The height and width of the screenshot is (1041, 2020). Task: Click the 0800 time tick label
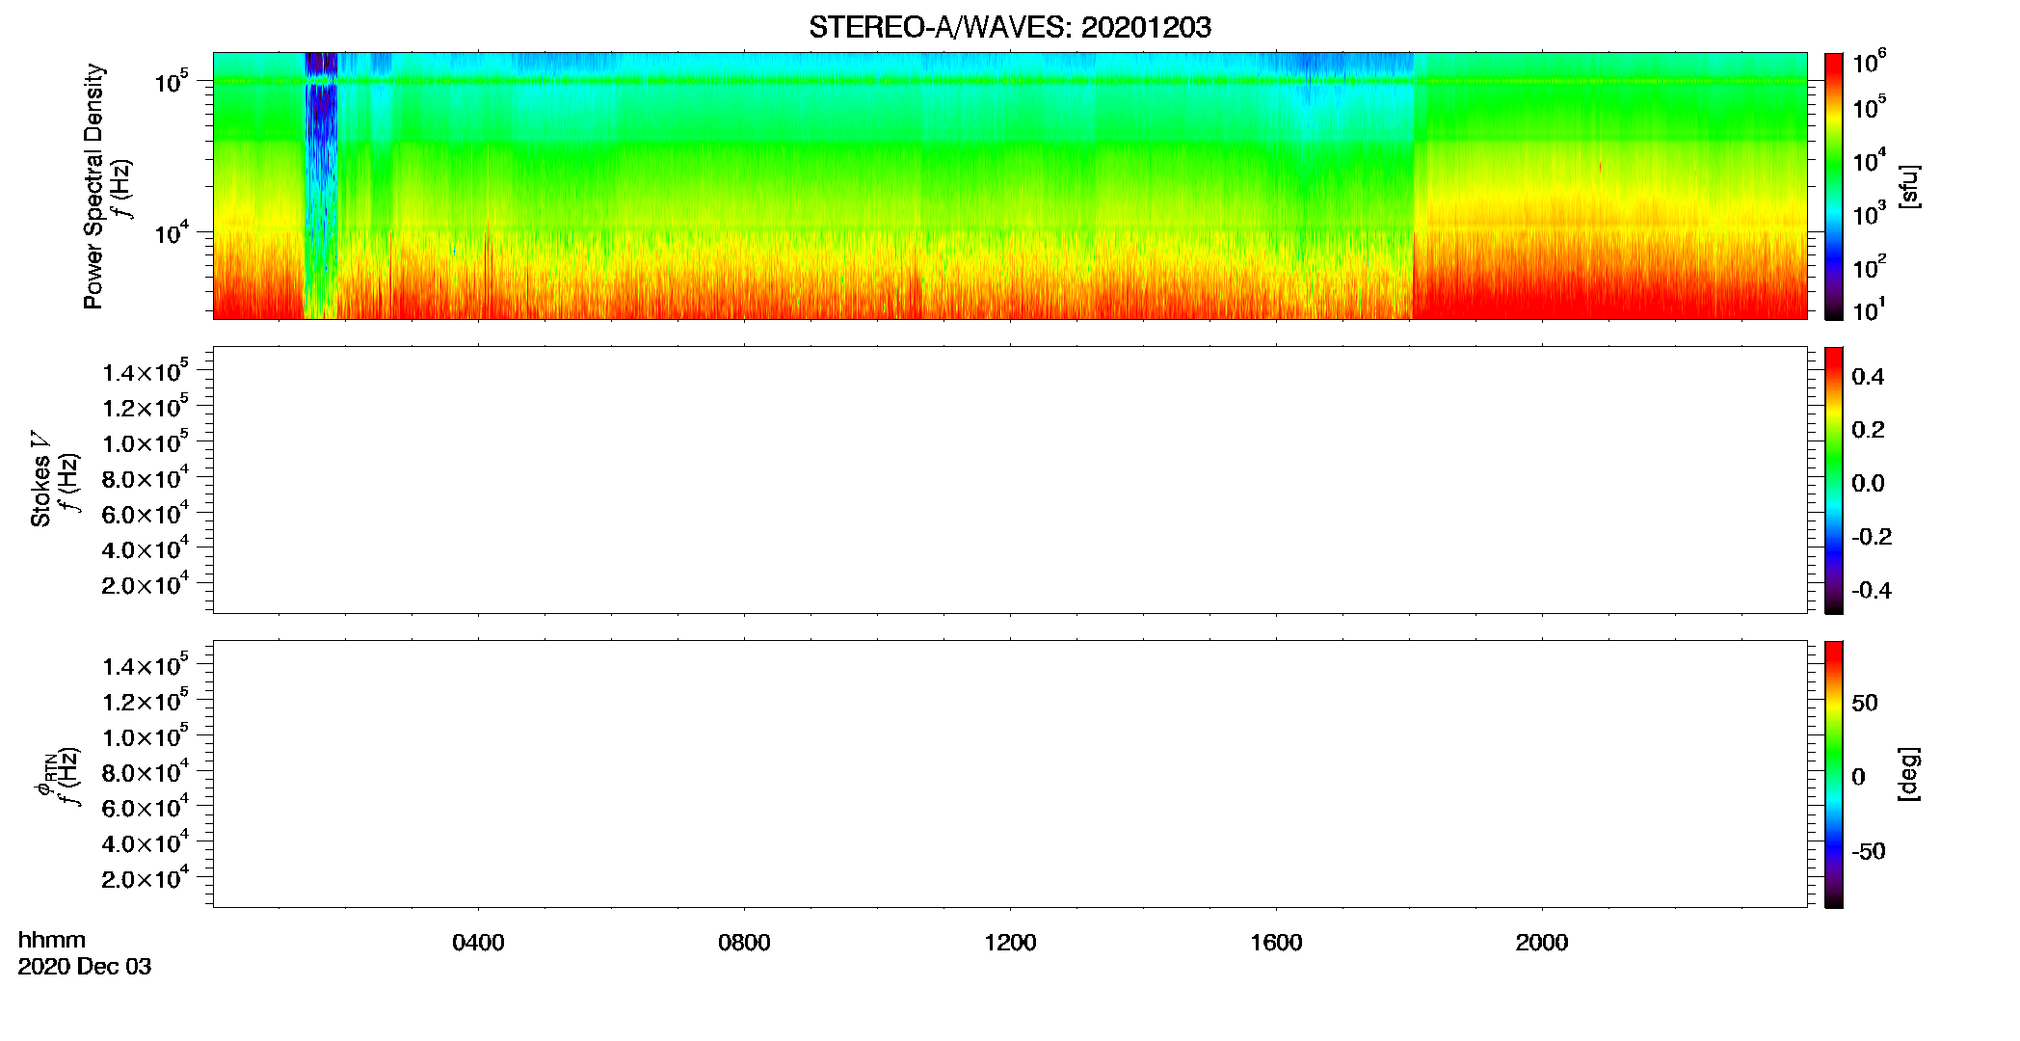744,943
